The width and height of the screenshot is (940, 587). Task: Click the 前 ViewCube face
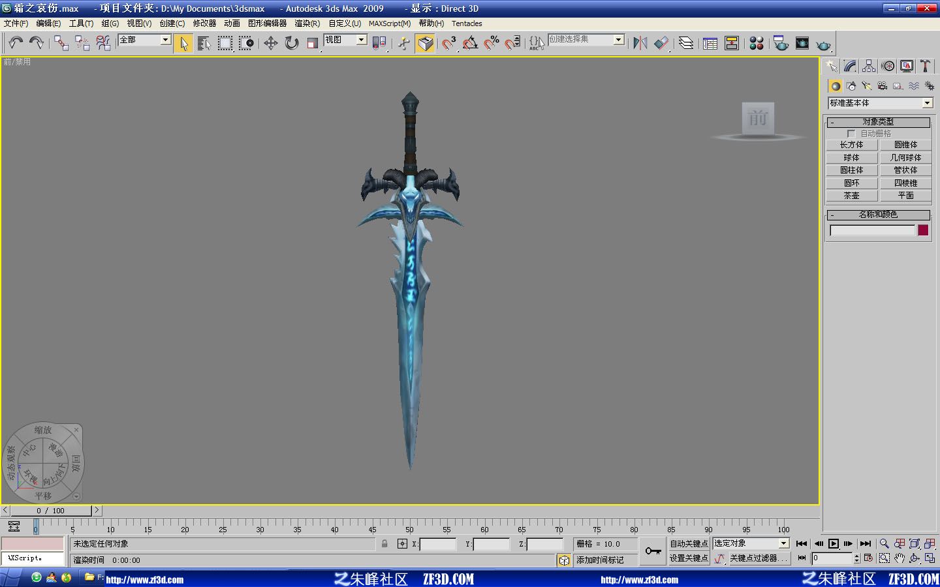coord(758,119)
